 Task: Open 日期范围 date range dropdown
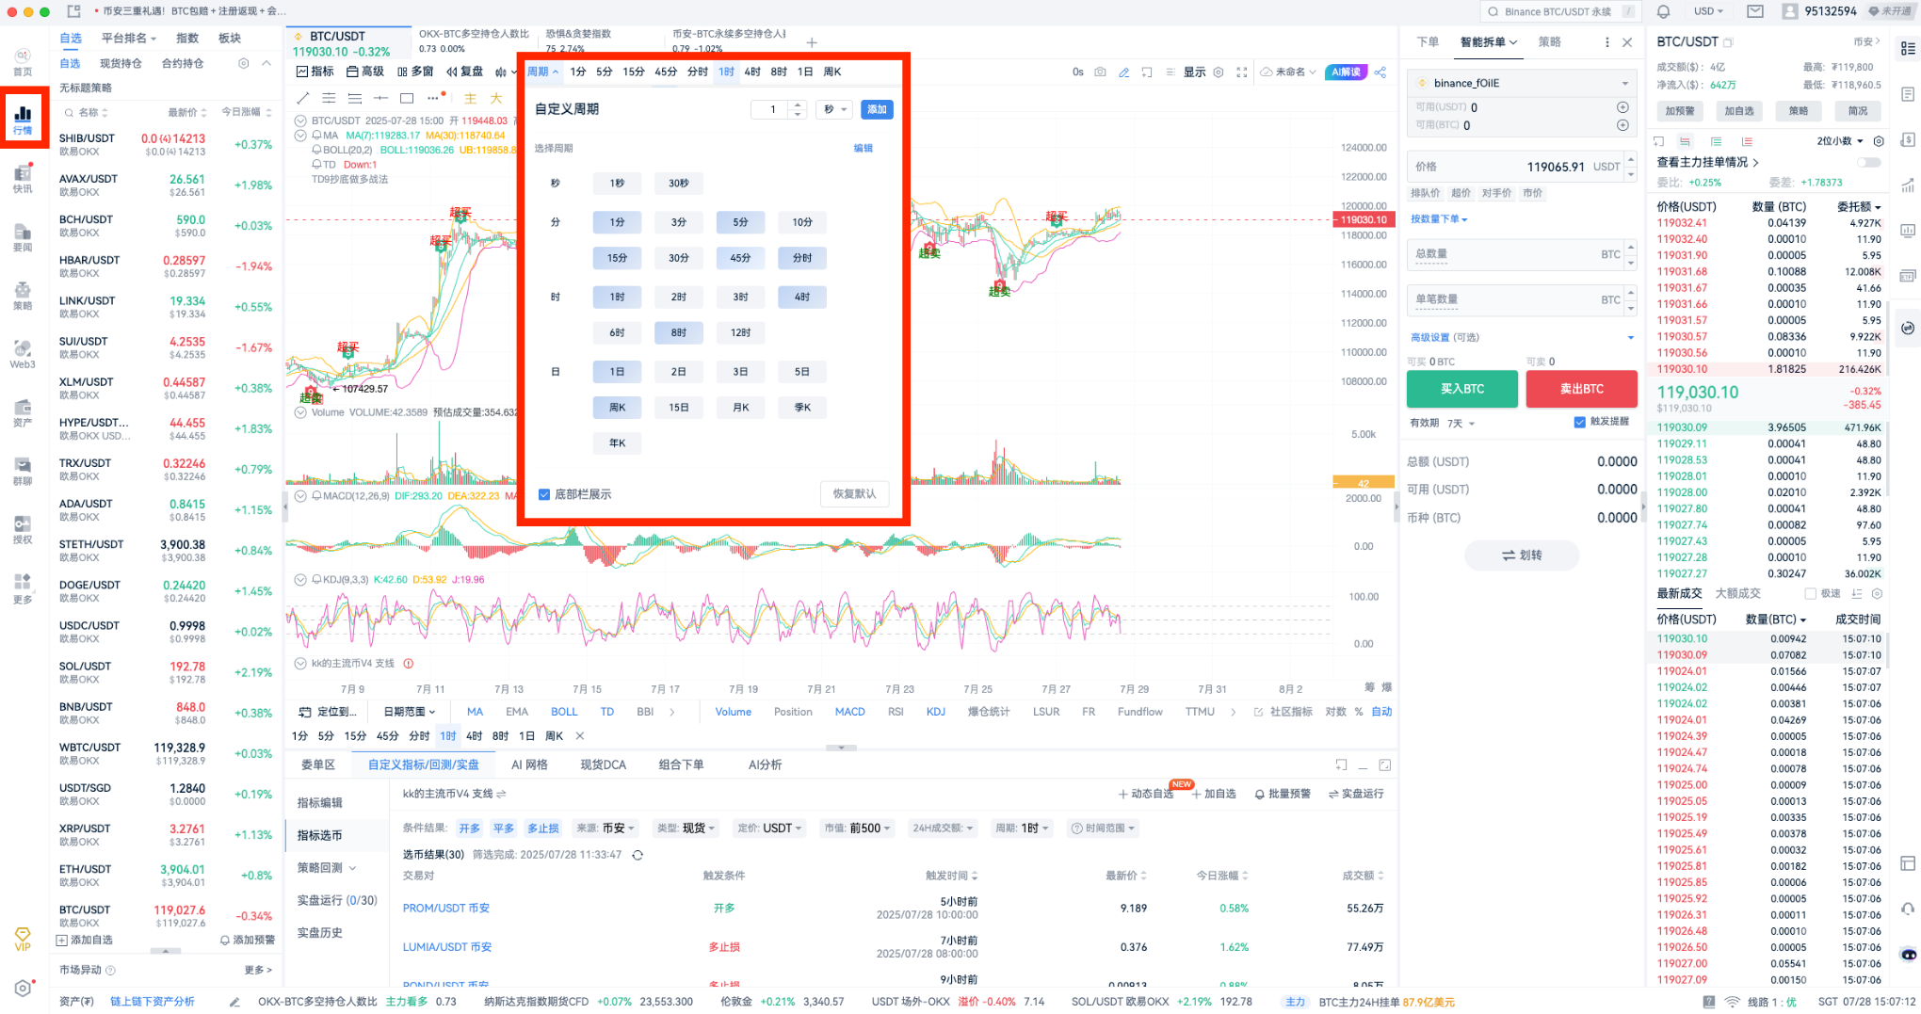[x=410, y=712]
